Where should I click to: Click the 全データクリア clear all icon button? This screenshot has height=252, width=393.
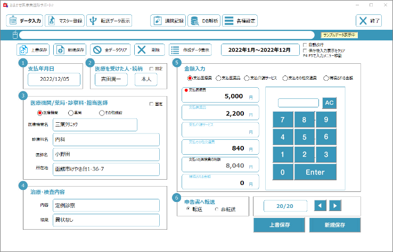[110, 50]
